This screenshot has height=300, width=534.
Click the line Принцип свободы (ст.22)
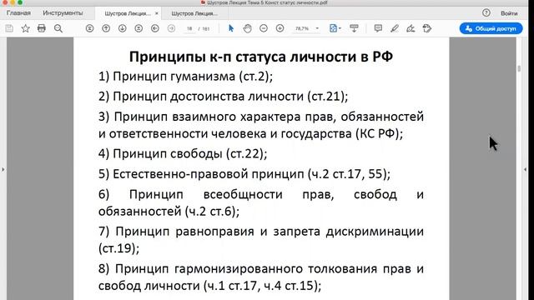tap(183, 153)
